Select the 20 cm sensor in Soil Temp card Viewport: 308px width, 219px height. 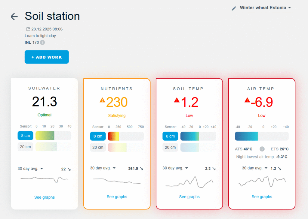coord(170,147)
